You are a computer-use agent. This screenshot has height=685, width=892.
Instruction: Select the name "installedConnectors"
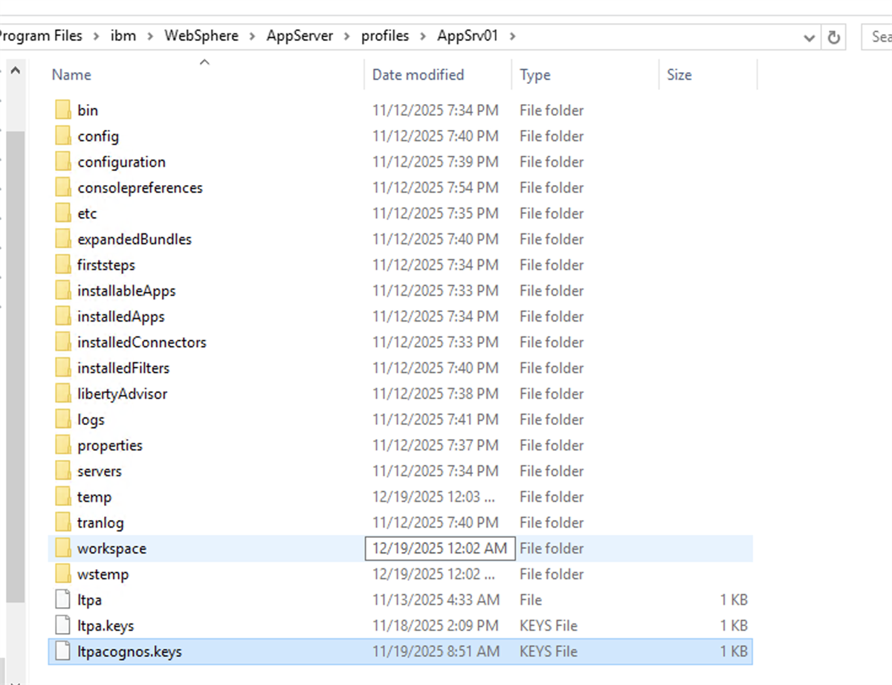coord(142,342)
